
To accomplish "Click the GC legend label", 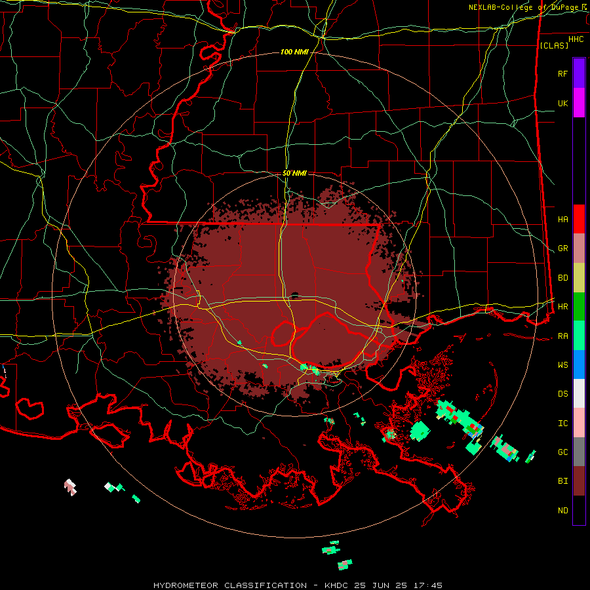I will pyautogui.click(x=562, y=452).
